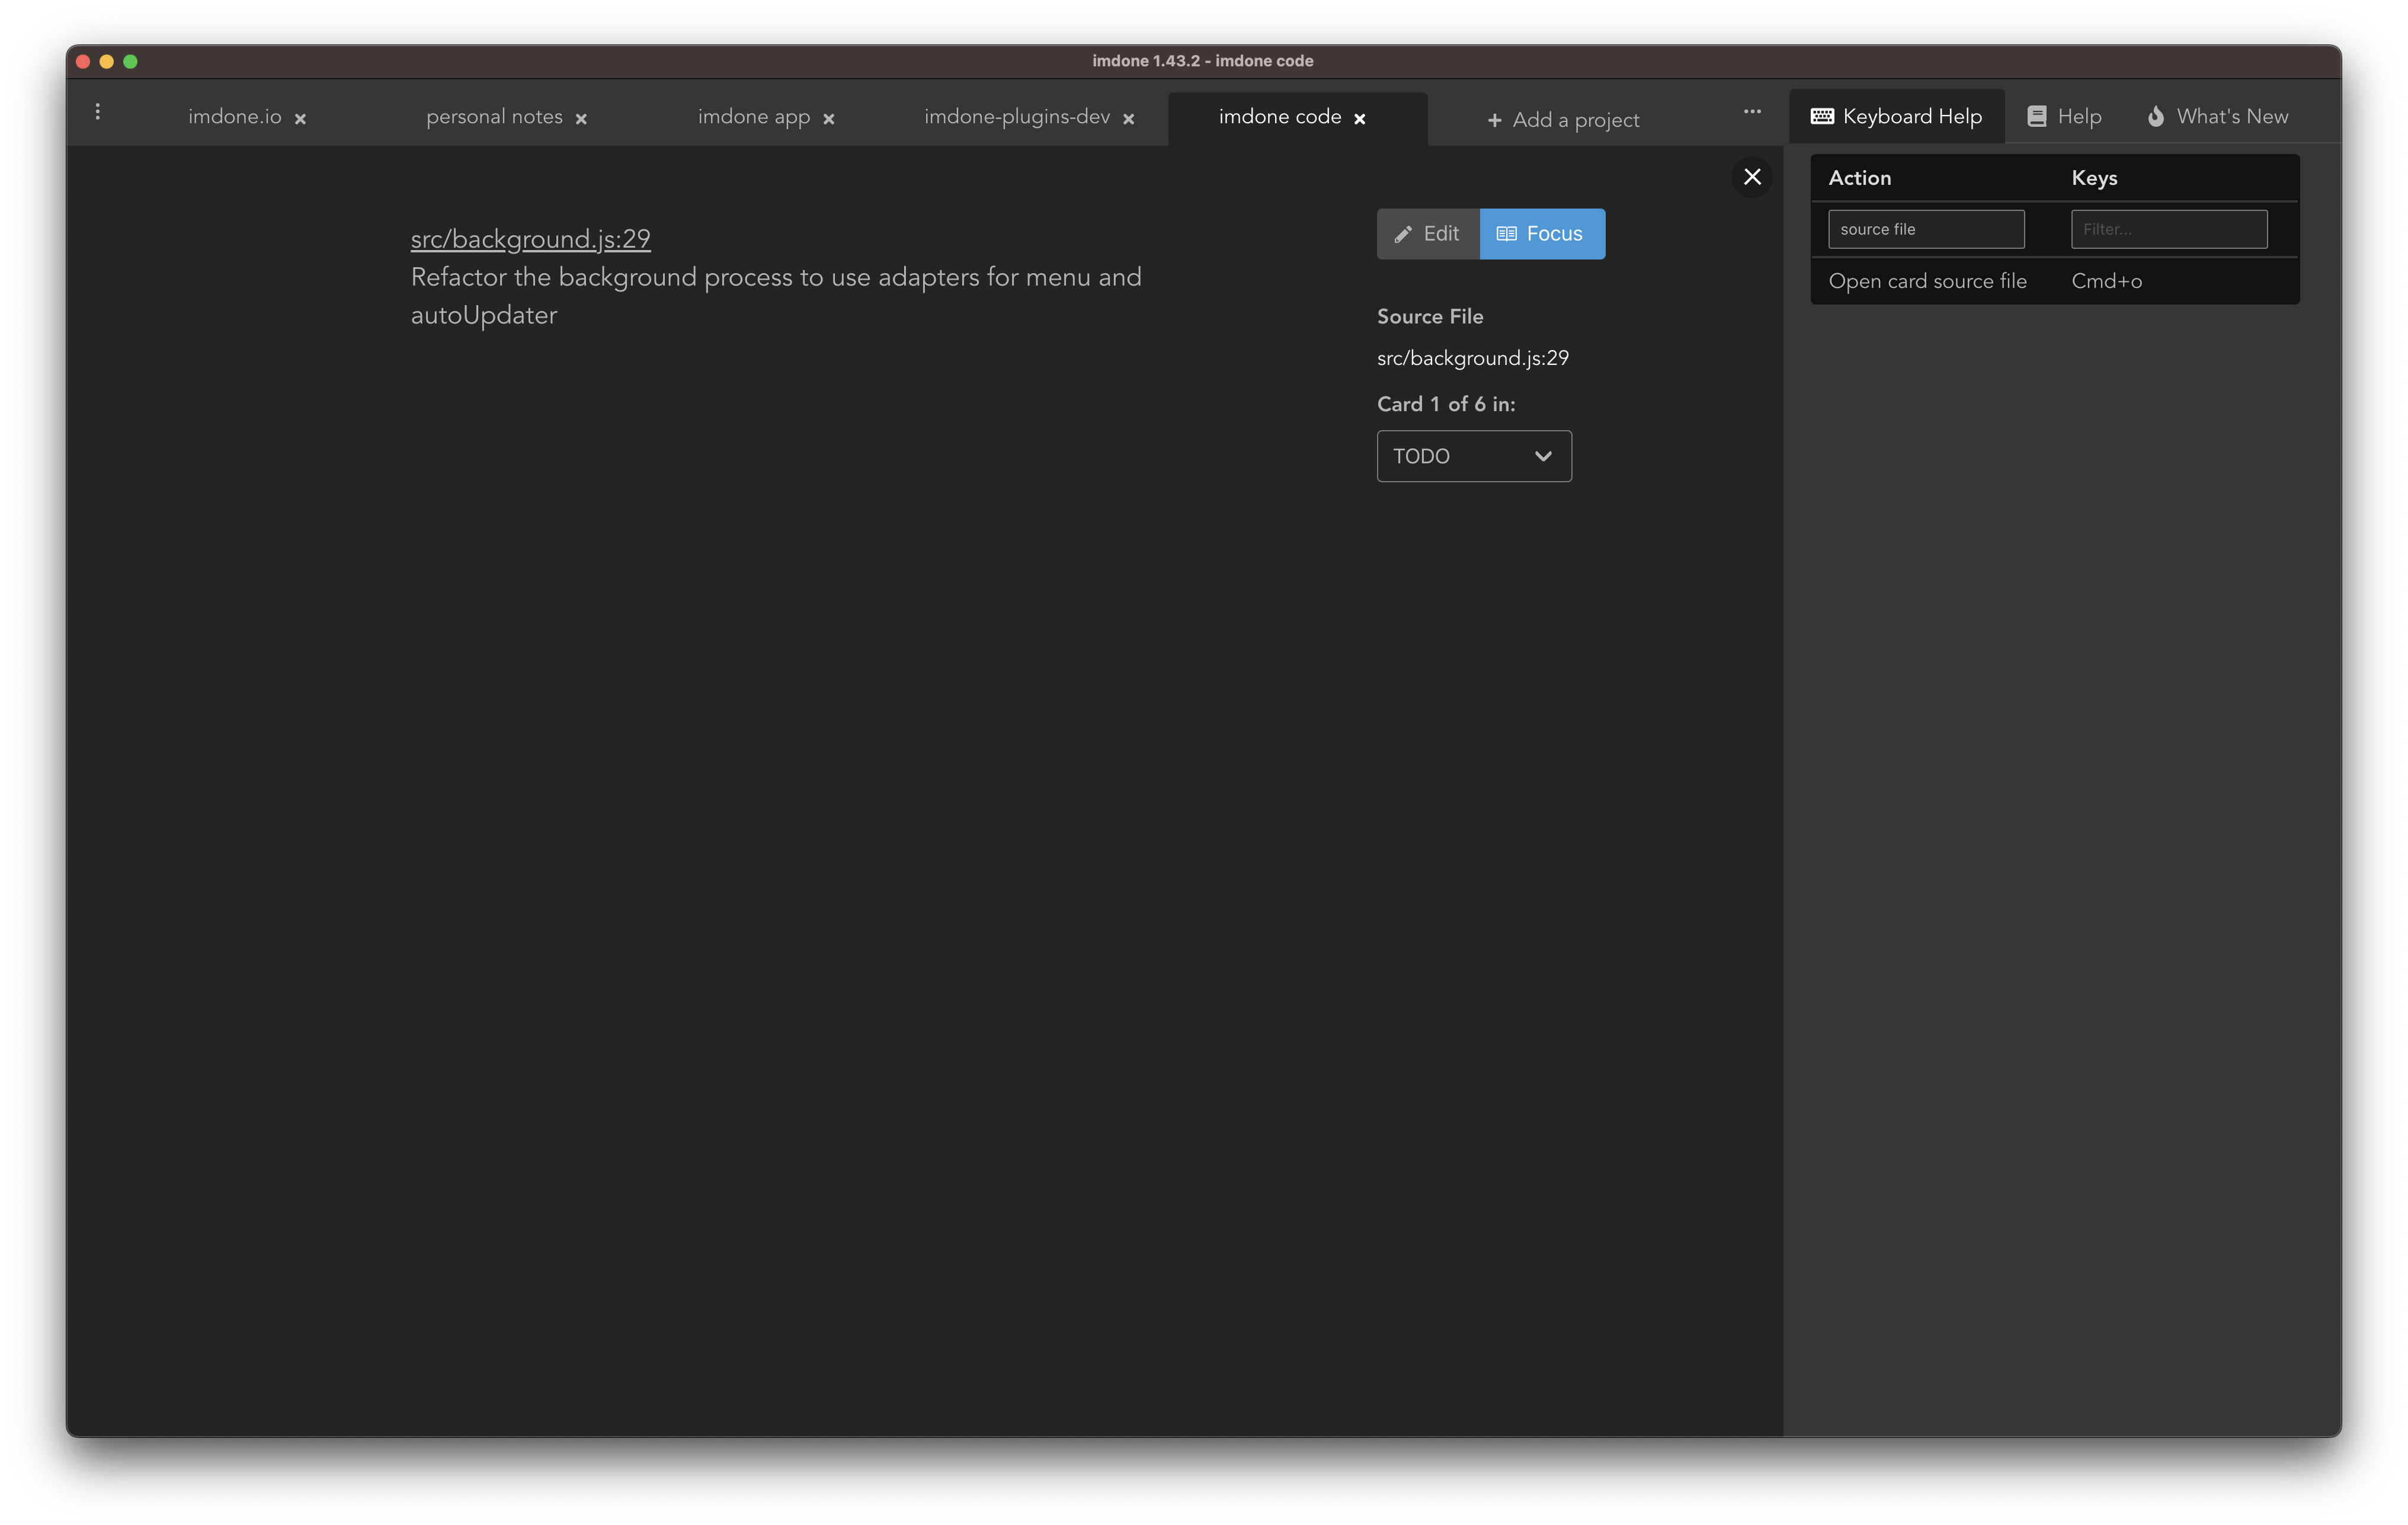
Task: Switch the card to Edit mode
Action: point(1428,234)
